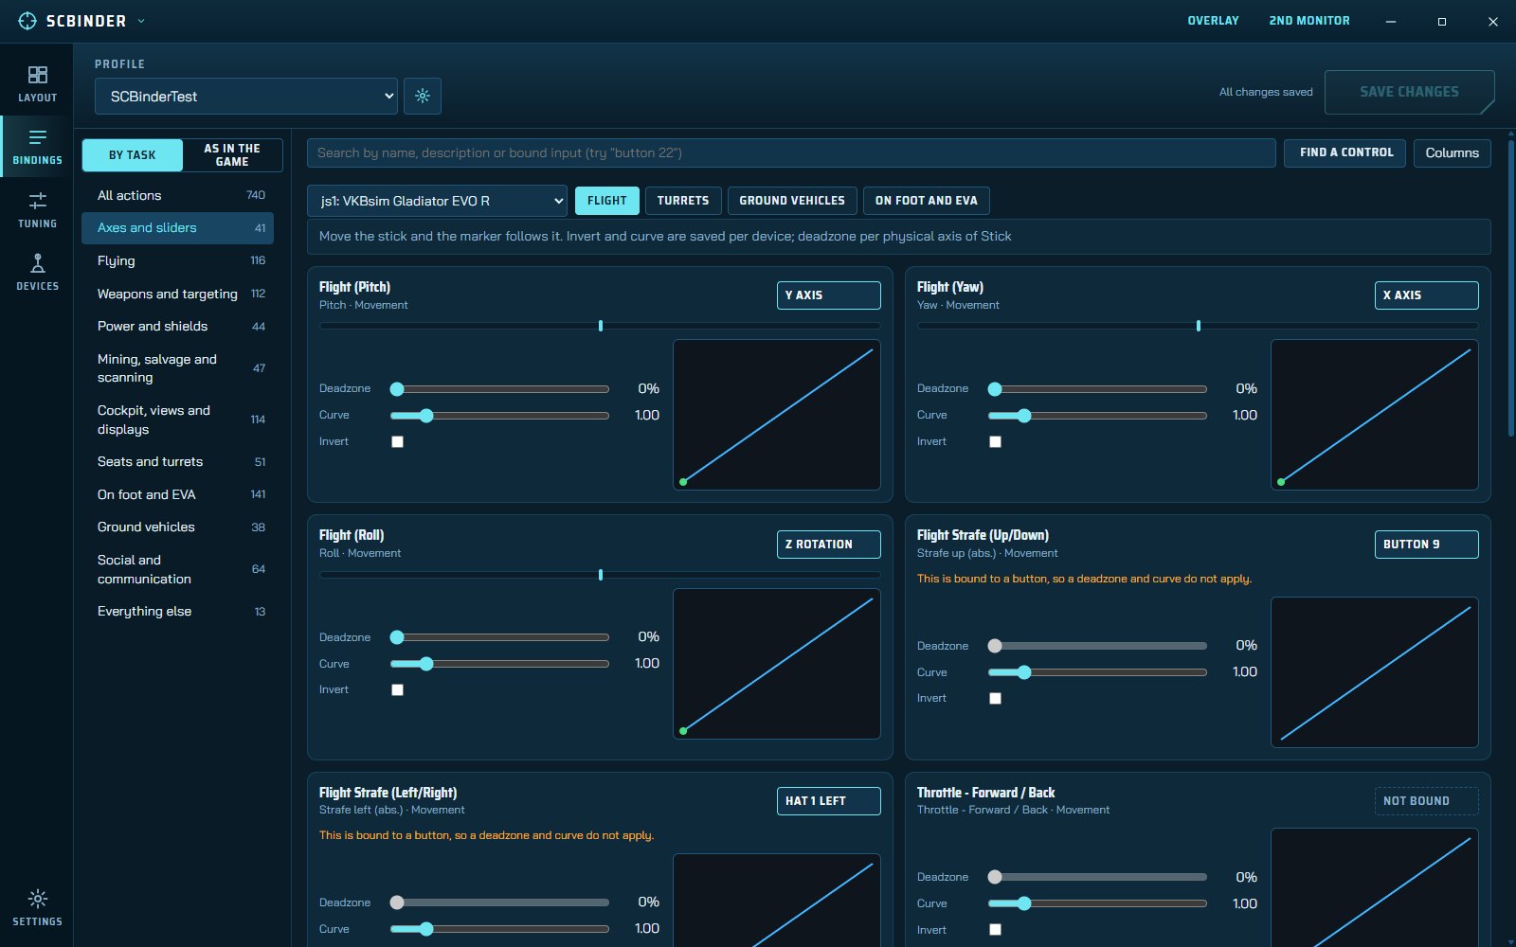Select the Turrets tab
This screenshot has height=947, width=1516.
pos(683,201)
